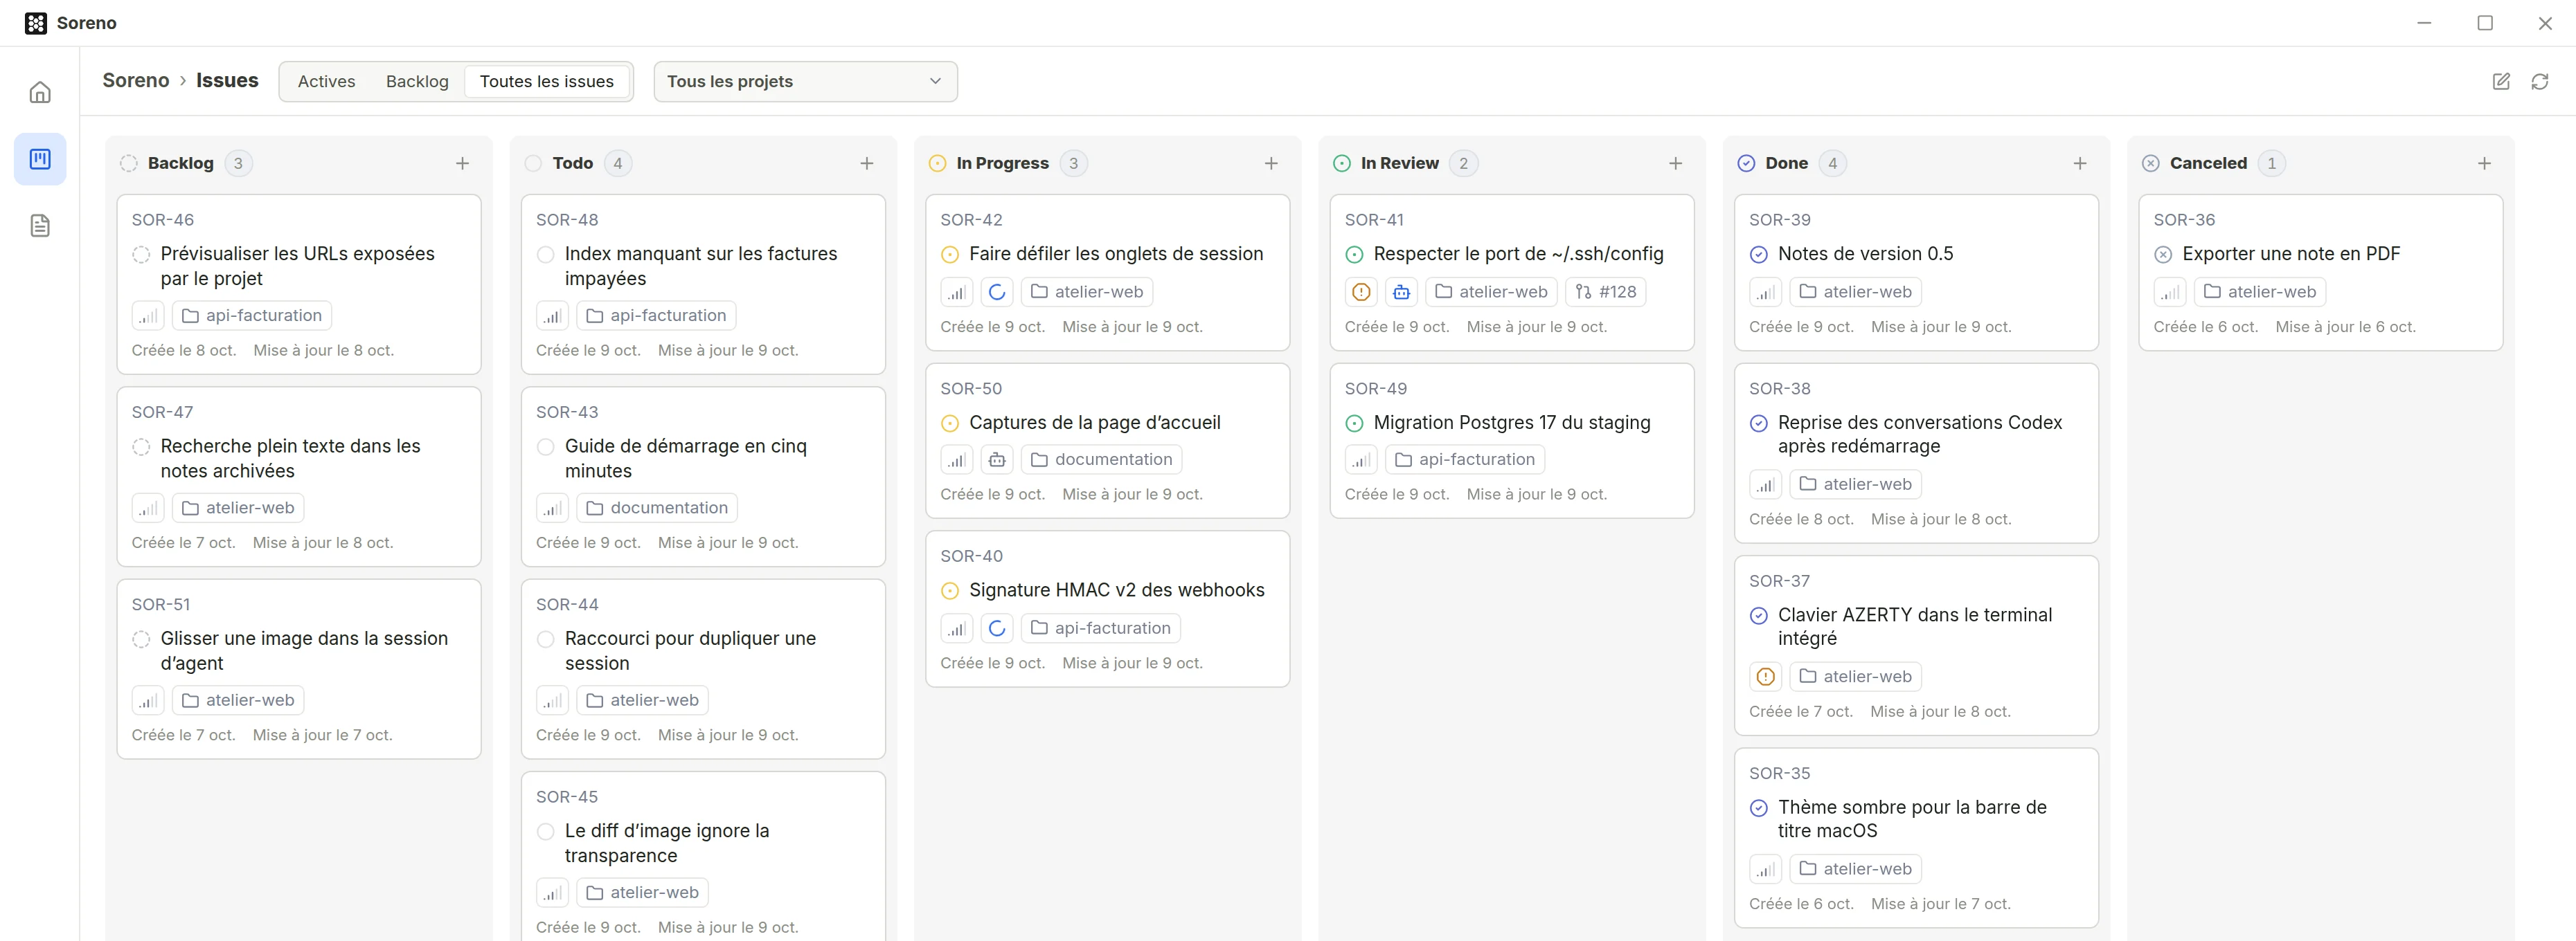This screenshot has height=941, width=2576.
Task: Click running spinner icon on SOR-42
Action: pos(997,292)
